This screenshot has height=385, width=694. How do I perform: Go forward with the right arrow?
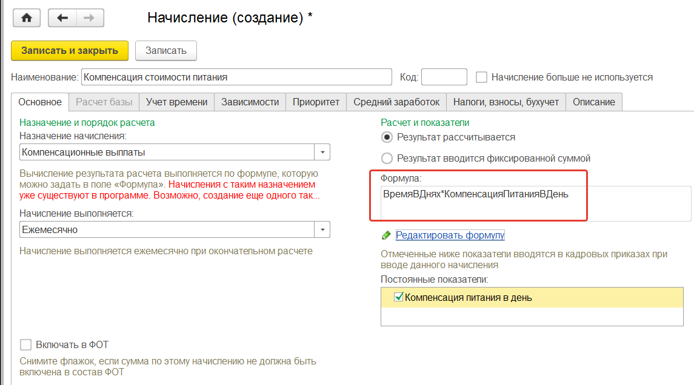coord(89,18)
